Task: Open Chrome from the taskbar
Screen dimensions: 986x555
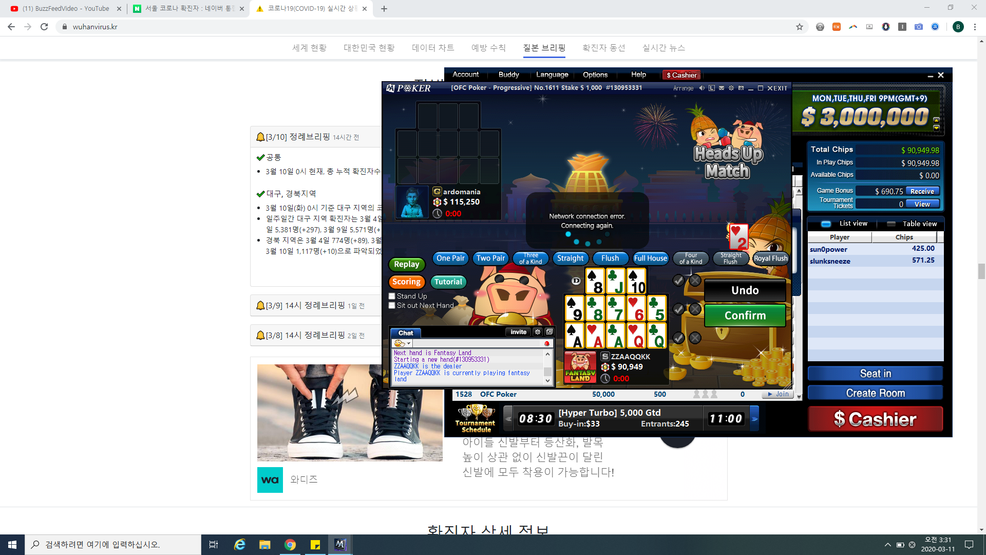Action: 290,545
